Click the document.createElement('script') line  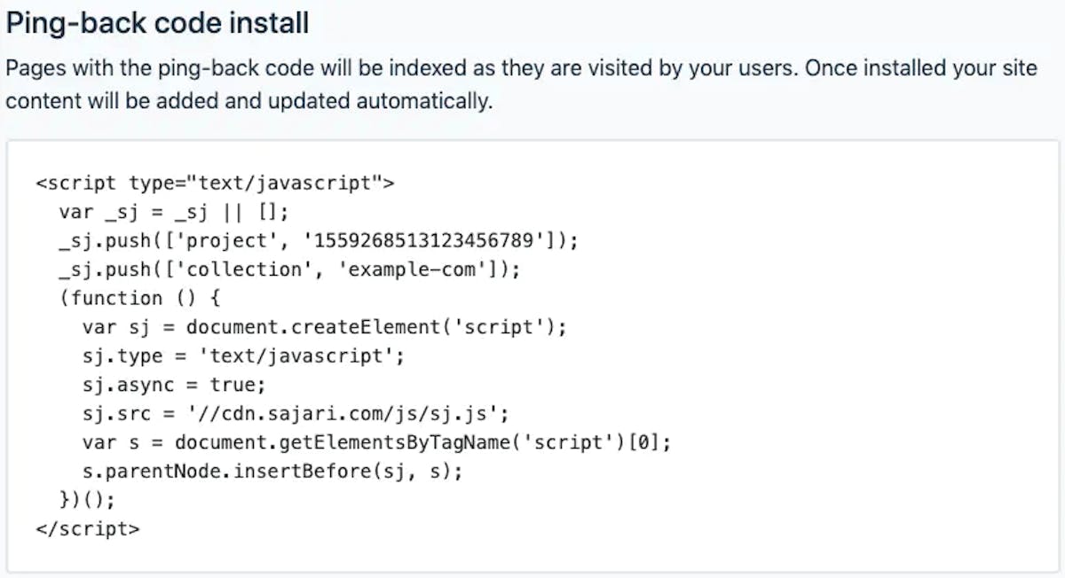click(324, 326)
